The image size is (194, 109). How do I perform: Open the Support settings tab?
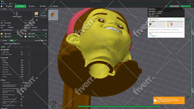click(x=21, y=47)
